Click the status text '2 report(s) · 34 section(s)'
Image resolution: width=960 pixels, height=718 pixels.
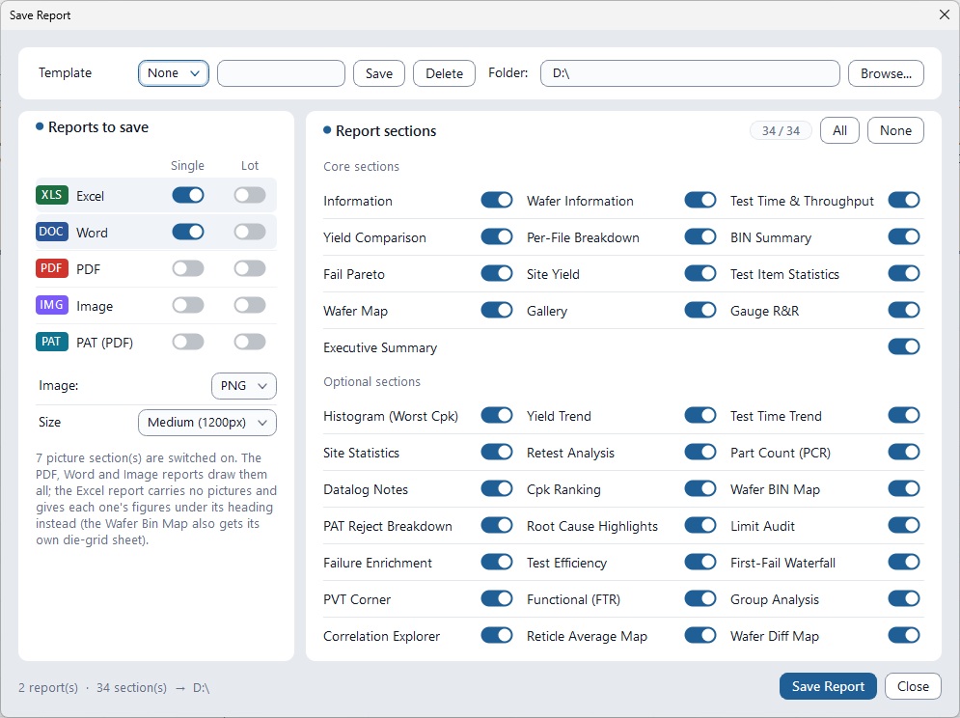tap(93, 687)
